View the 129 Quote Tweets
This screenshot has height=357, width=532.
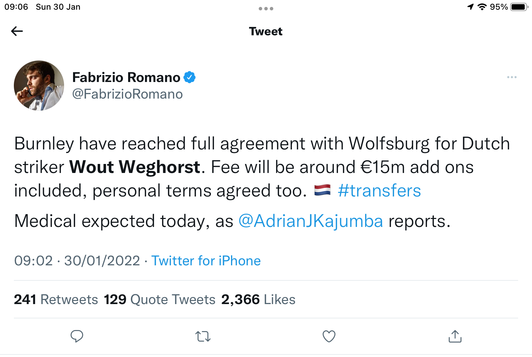click(160, 300)
